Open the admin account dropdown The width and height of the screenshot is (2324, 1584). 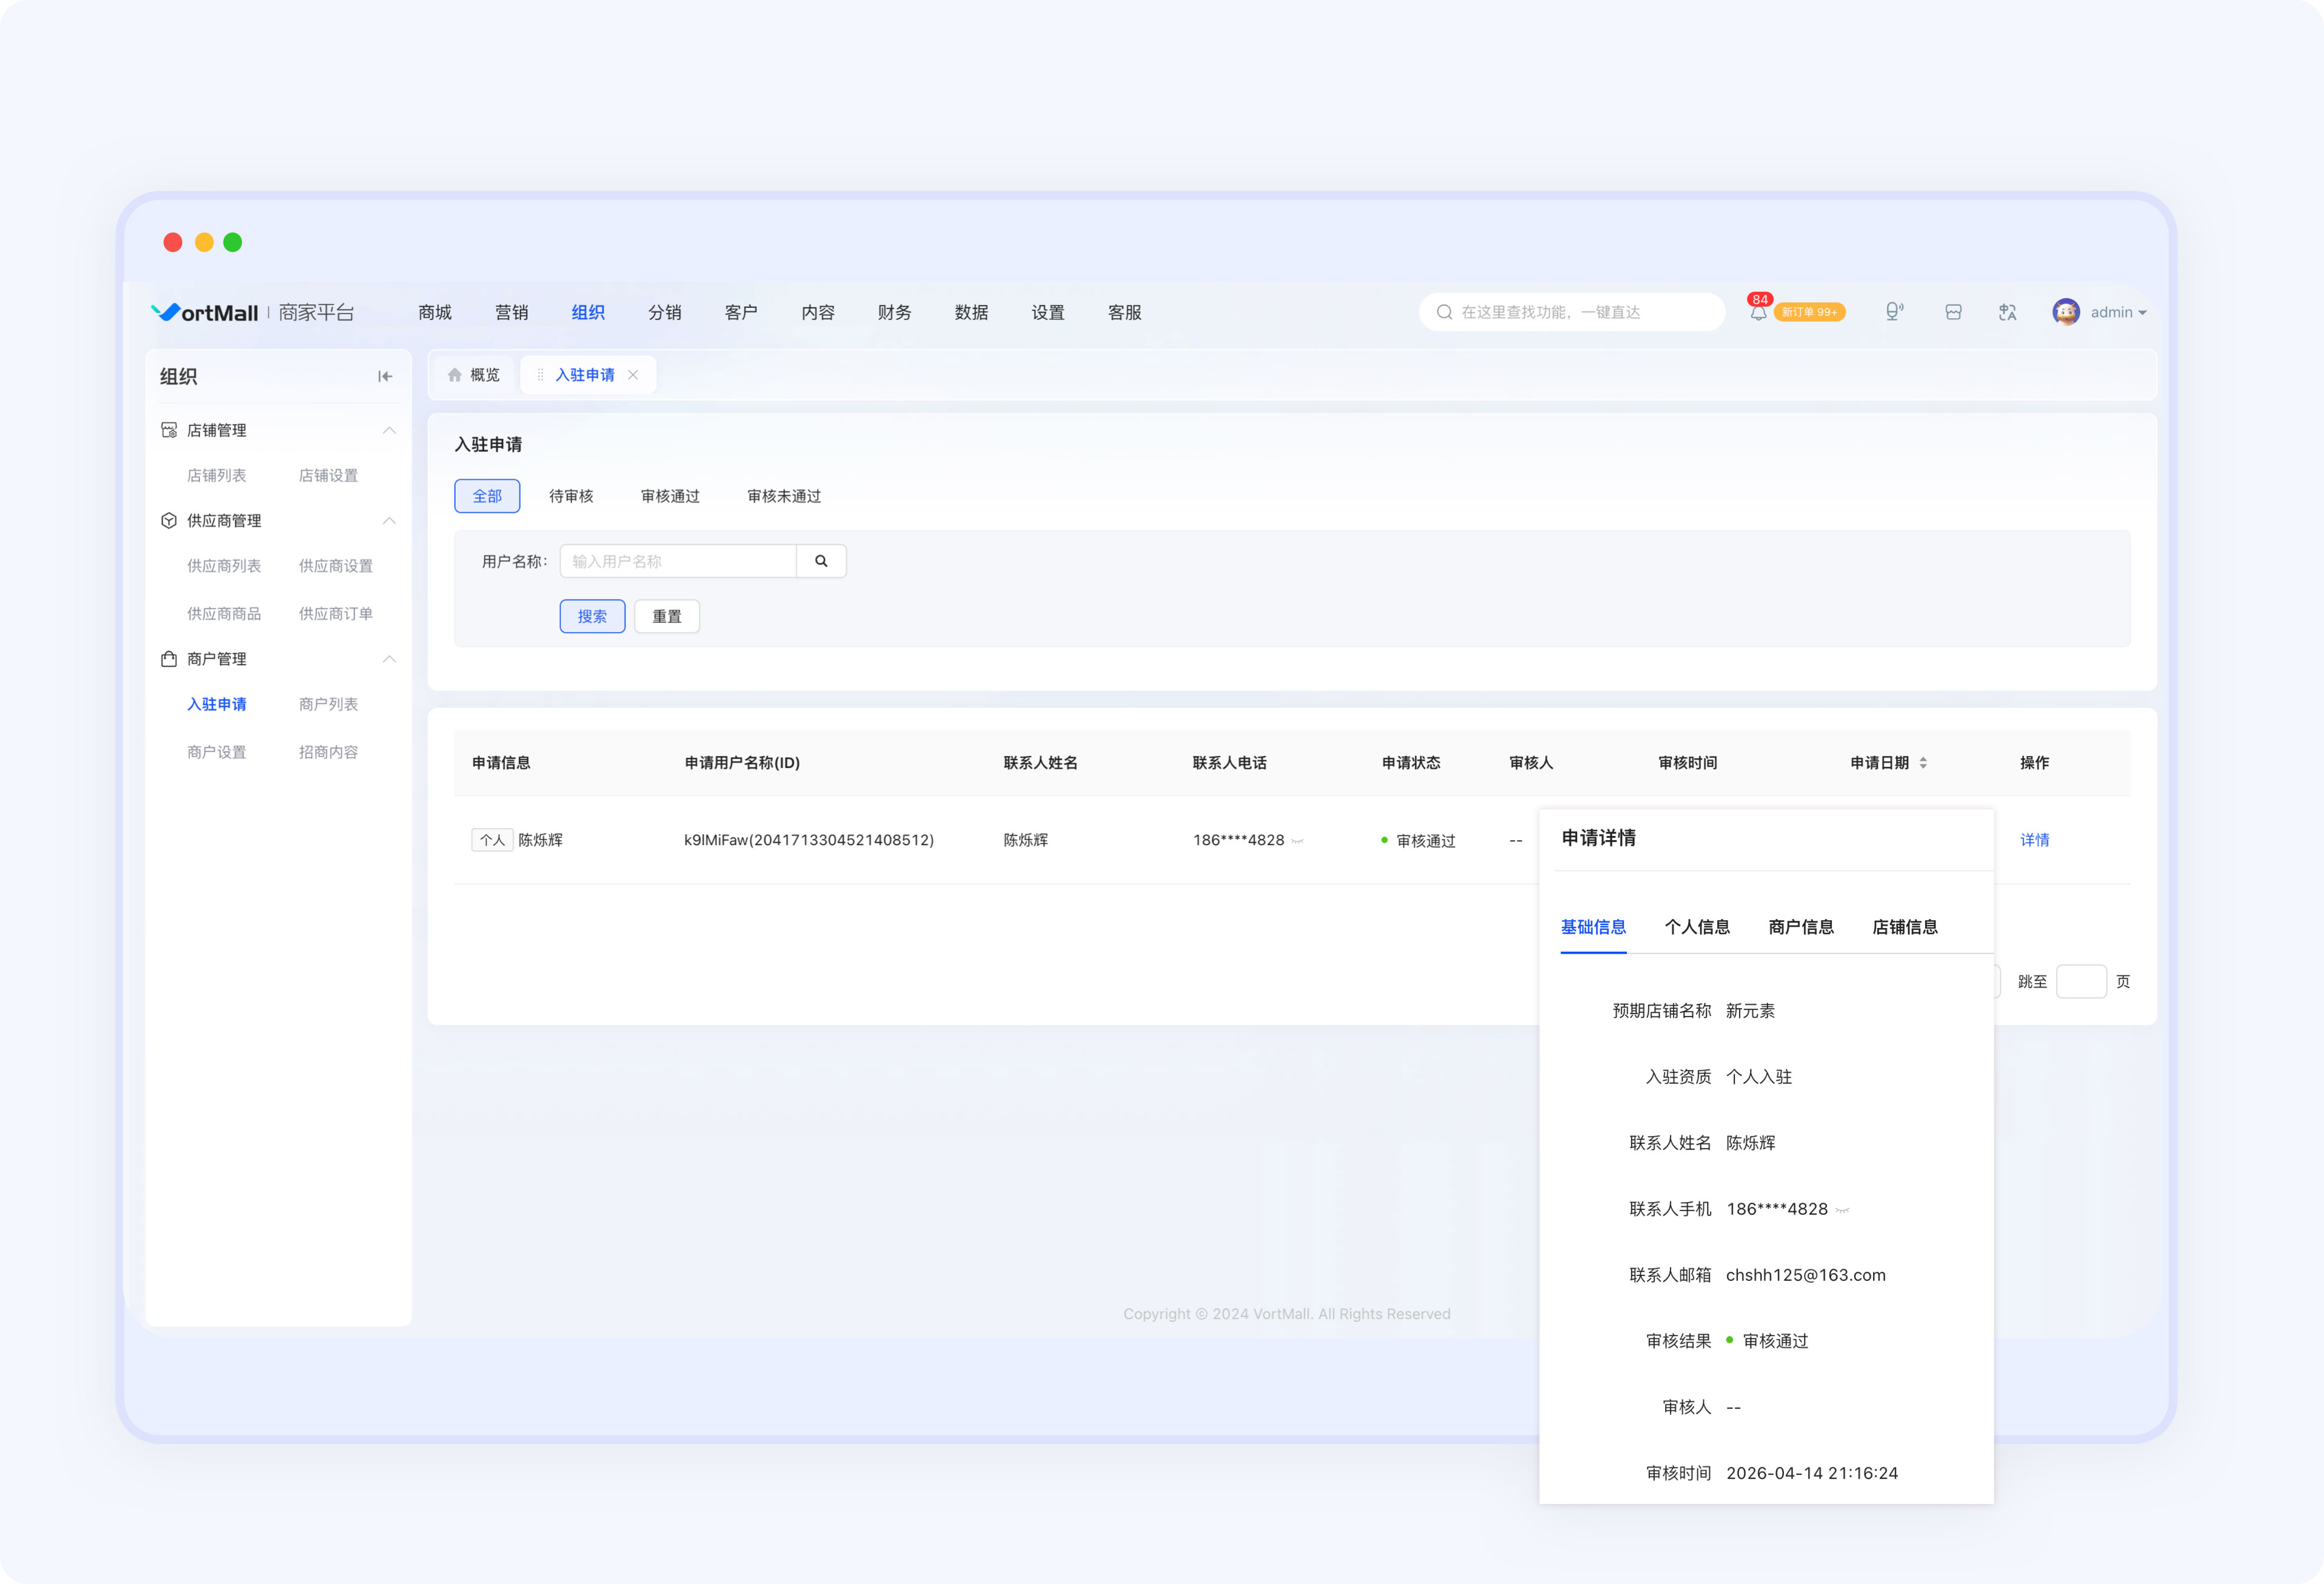tap(2118, 312)
